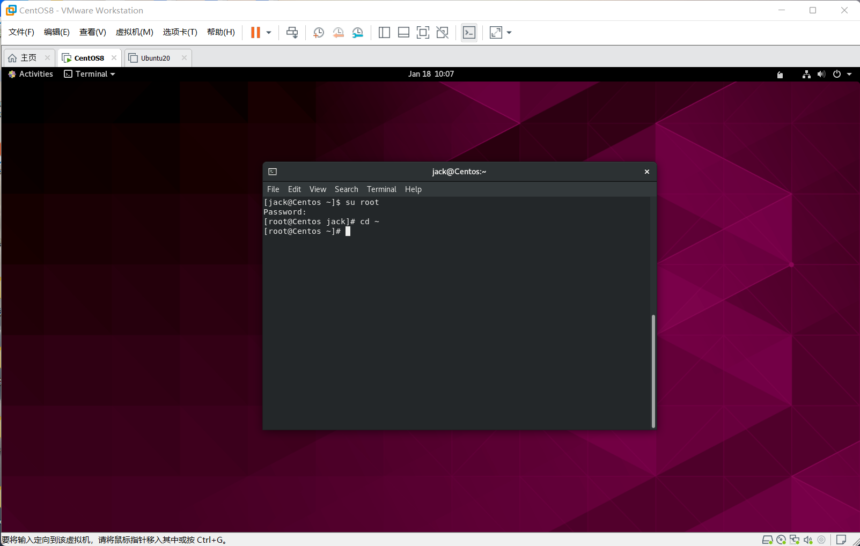Viewport: 860px width, 546px height.
Task: Click the 'su root' command line text
Action: point(362,202)
